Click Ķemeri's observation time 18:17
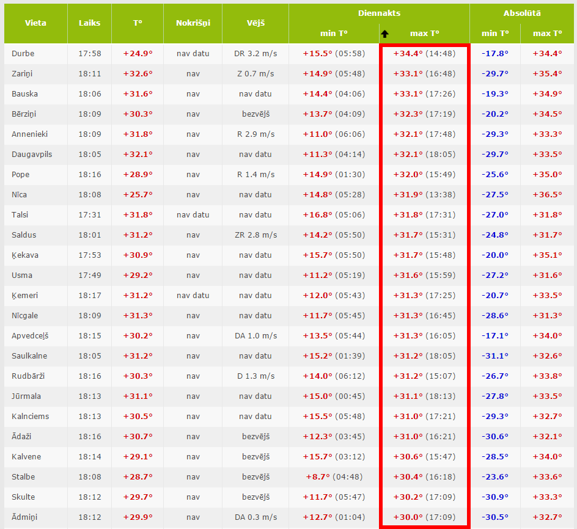This screenshot has height=529, width=577. [89, 296]
